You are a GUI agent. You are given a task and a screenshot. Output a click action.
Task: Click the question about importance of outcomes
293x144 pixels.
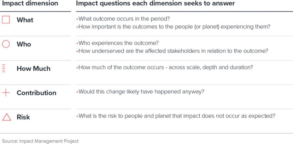click(x=173, y=27)
